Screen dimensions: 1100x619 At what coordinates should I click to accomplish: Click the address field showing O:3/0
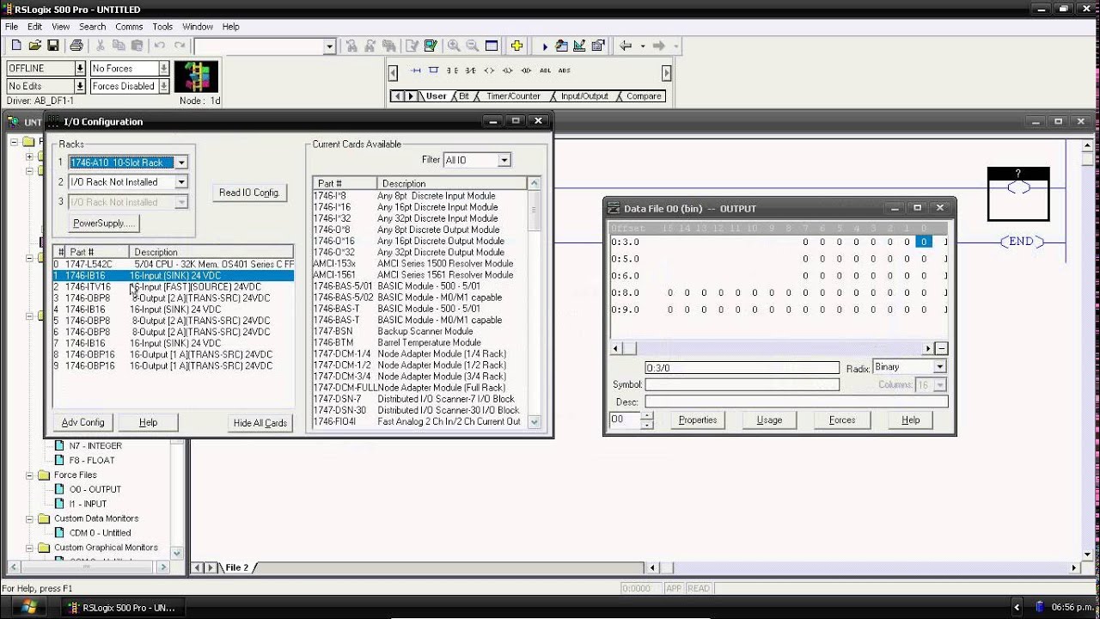[x=742, y=368]
